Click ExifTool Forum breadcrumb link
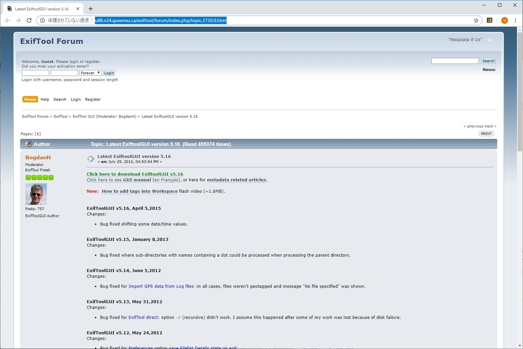Image resolution: width=523 pixels, height=349 pixels. pos(35,116)
